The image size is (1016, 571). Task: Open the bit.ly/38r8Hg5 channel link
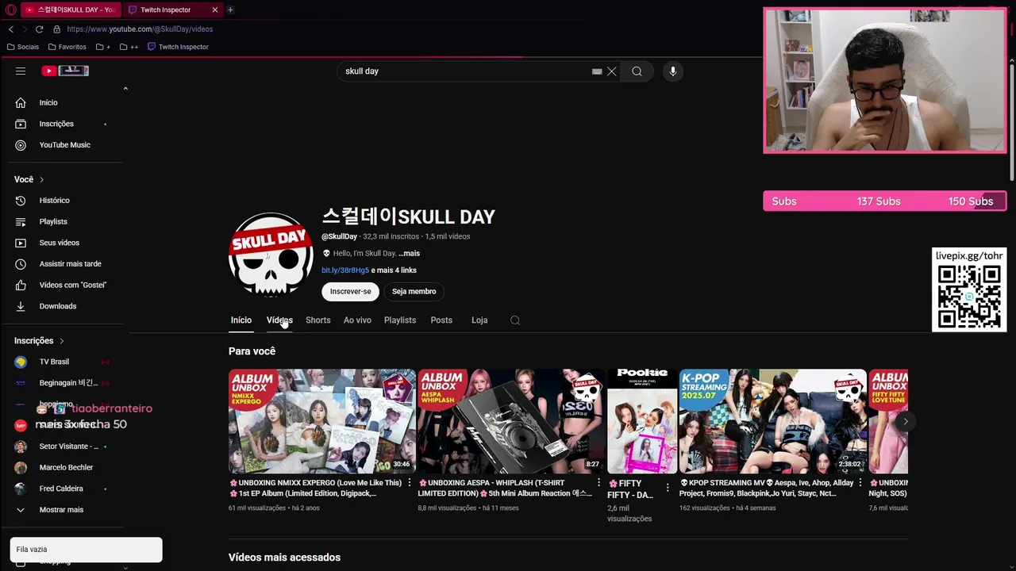tap(345, 270)
